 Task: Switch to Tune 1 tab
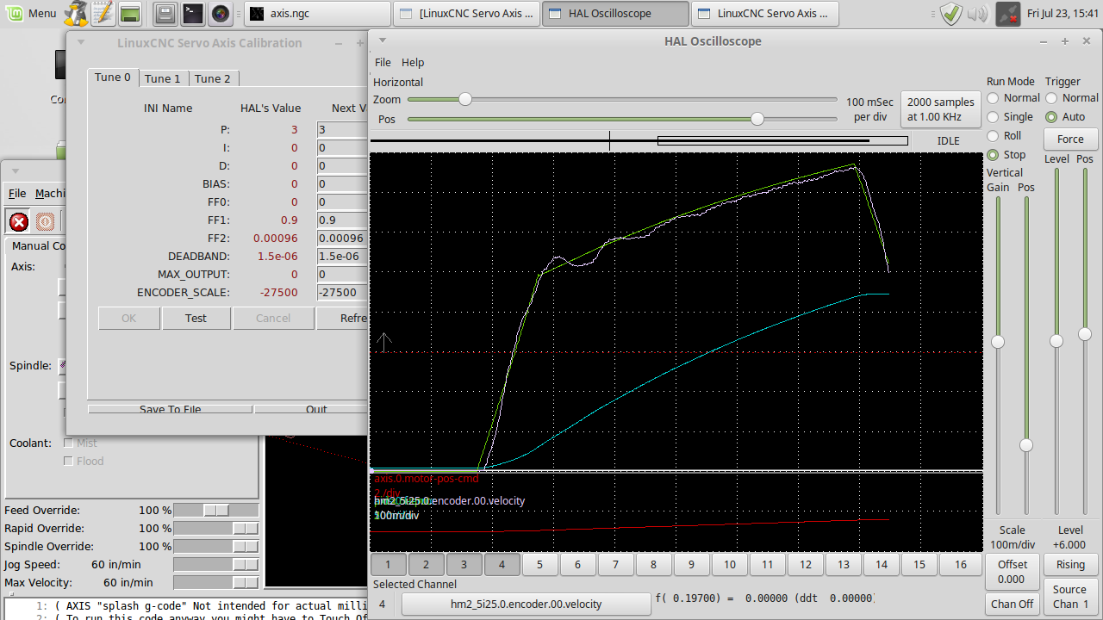pos(163,78)
